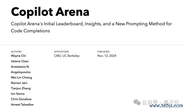This screenshot has height=110, width=185.
Task: Select Ameet Talwalkar author name
Action: pos(22,105)
